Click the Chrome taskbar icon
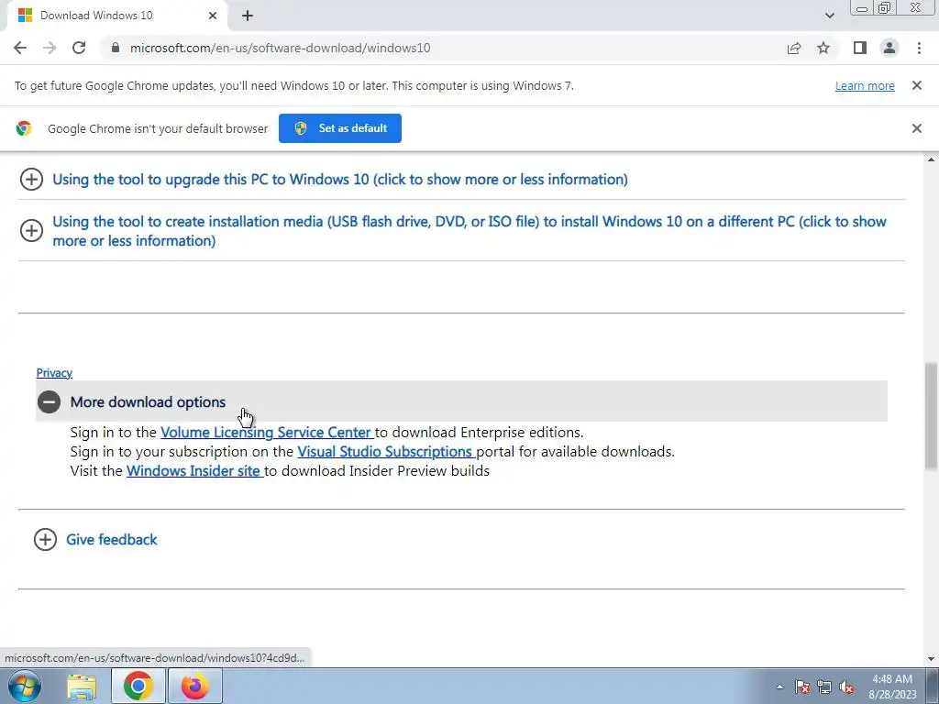This screenshot has height=704, width=939. click(x=138, y=686)
